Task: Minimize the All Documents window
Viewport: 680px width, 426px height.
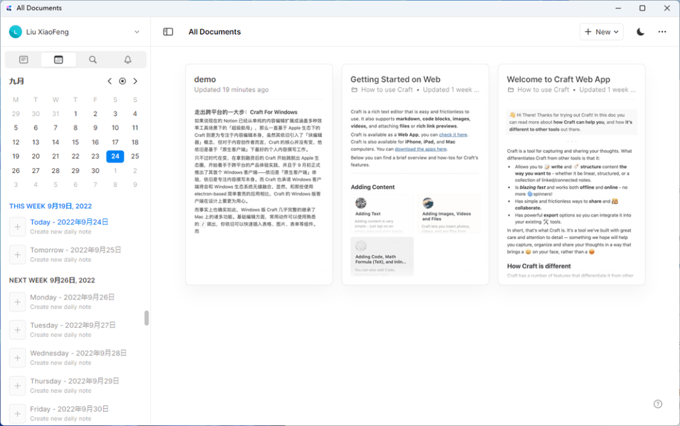Action: tap(618, 8)
